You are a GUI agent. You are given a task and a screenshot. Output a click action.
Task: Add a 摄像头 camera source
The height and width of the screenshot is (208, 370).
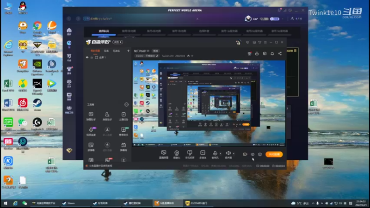tap(177, 154)
